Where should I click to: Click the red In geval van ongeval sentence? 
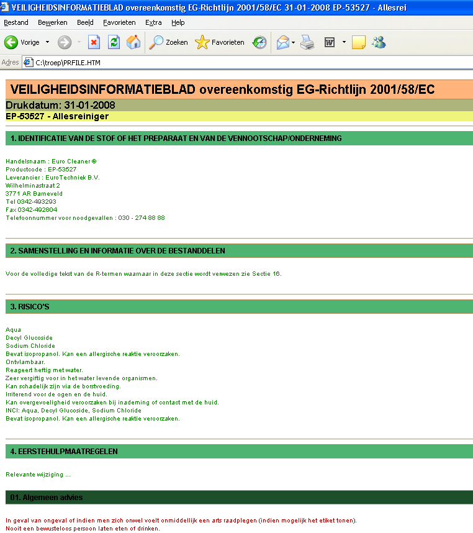[181, 521]
